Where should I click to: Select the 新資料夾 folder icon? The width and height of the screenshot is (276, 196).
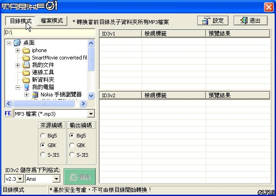click(26, 80)
